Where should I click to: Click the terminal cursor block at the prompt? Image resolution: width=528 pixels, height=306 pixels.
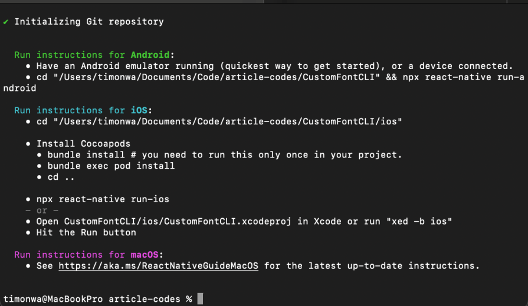[x=200, y=299]
